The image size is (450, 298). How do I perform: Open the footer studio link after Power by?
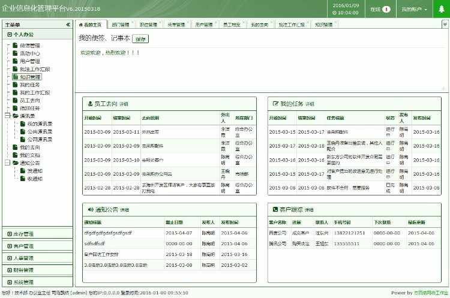[x=431, y=293]
